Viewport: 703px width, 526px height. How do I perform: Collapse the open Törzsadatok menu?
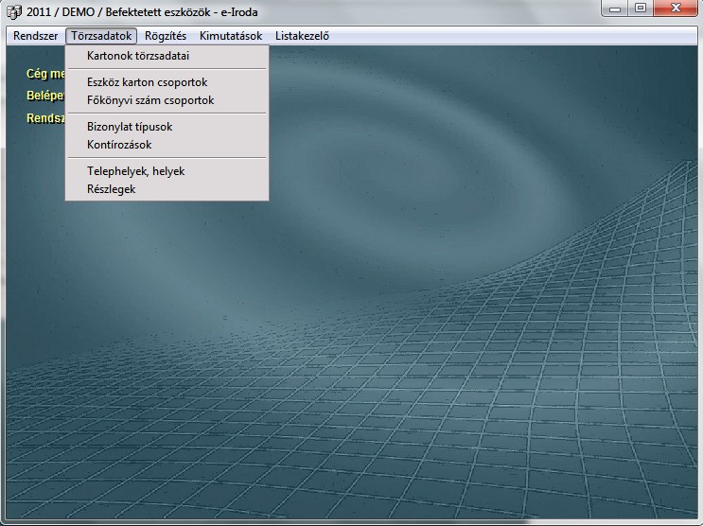(102, 36)
